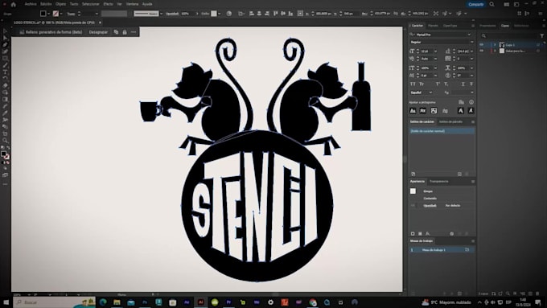This screenshot has width=547, height=308.
Task: Open the Home screen icon
Action: (13, 4)
